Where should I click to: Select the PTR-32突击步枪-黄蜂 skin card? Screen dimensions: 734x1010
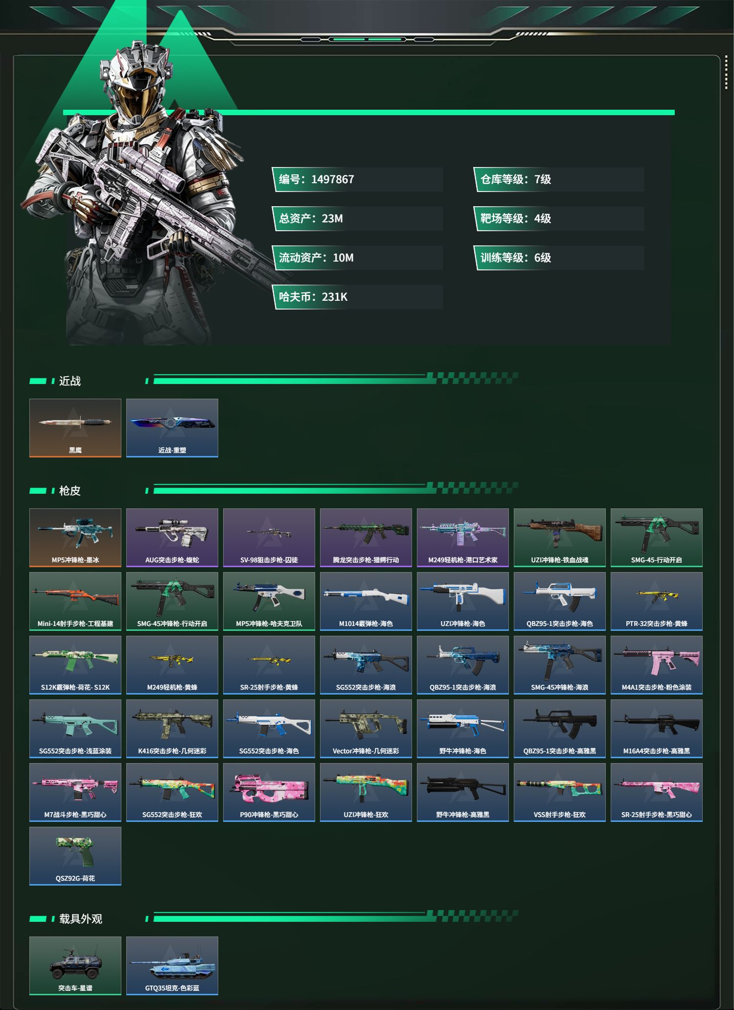click(x=657, y=601)
